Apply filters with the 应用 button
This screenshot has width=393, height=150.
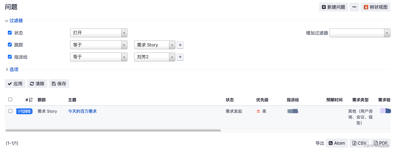[x=15, y=84]
